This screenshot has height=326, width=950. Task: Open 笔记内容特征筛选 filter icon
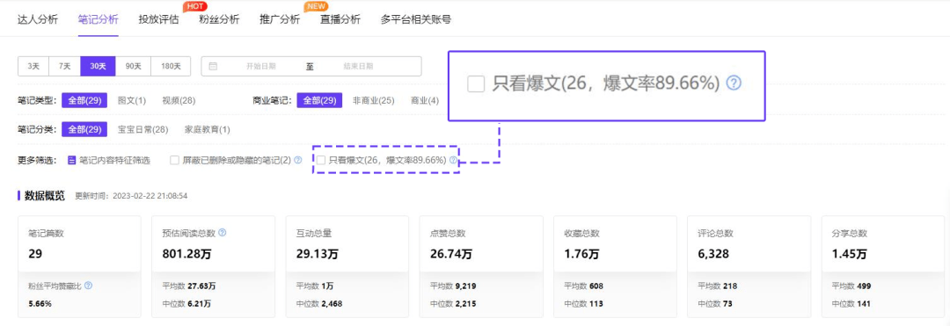[71, 160]
